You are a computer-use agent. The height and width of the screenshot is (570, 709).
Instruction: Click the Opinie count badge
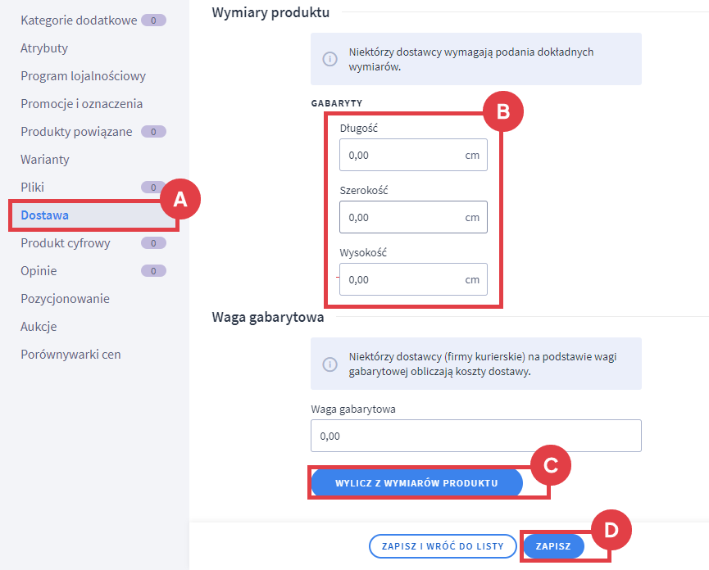tap(154, 271)
